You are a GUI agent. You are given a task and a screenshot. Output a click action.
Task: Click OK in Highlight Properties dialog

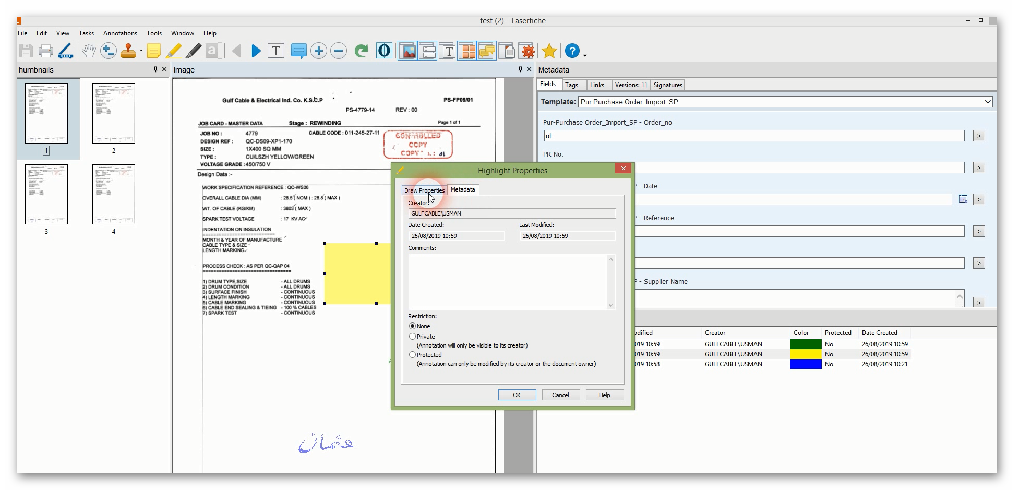(x=517, y=395)
